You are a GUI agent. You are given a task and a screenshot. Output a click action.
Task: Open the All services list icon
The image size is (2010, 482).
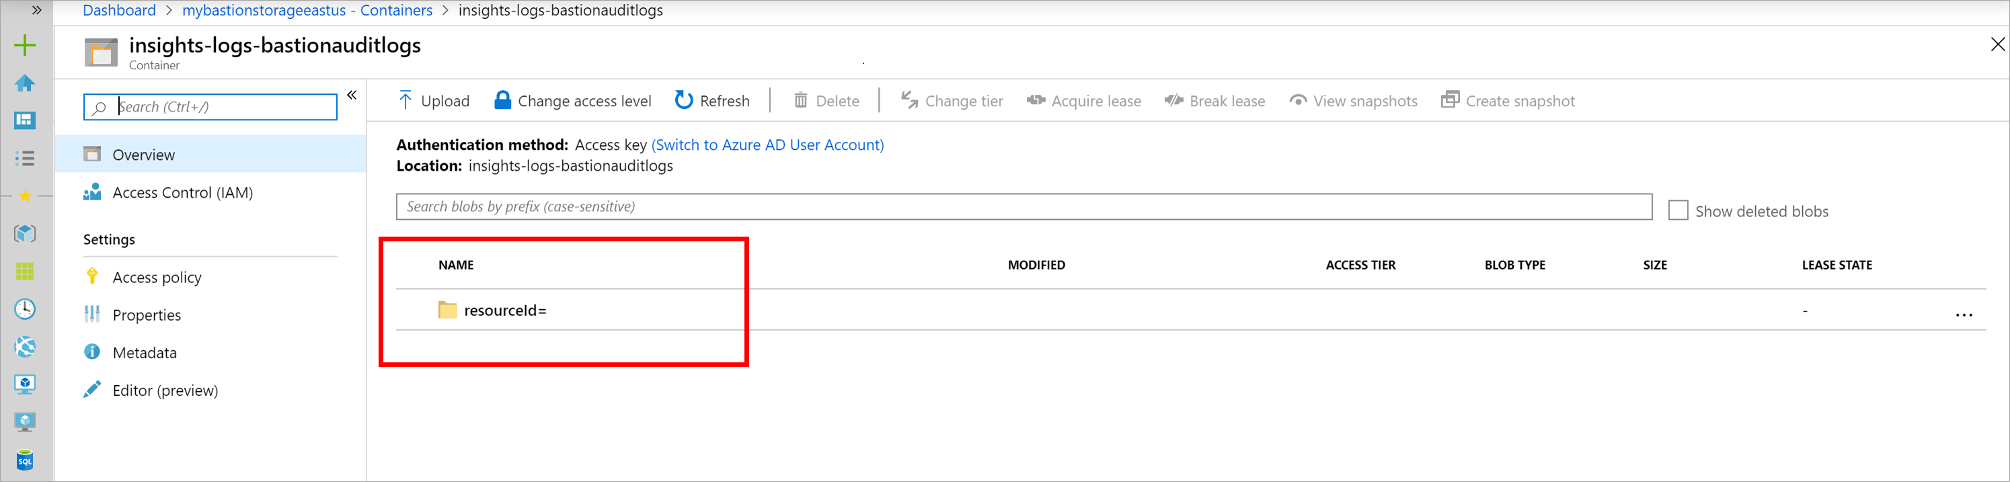pos(25,159)
